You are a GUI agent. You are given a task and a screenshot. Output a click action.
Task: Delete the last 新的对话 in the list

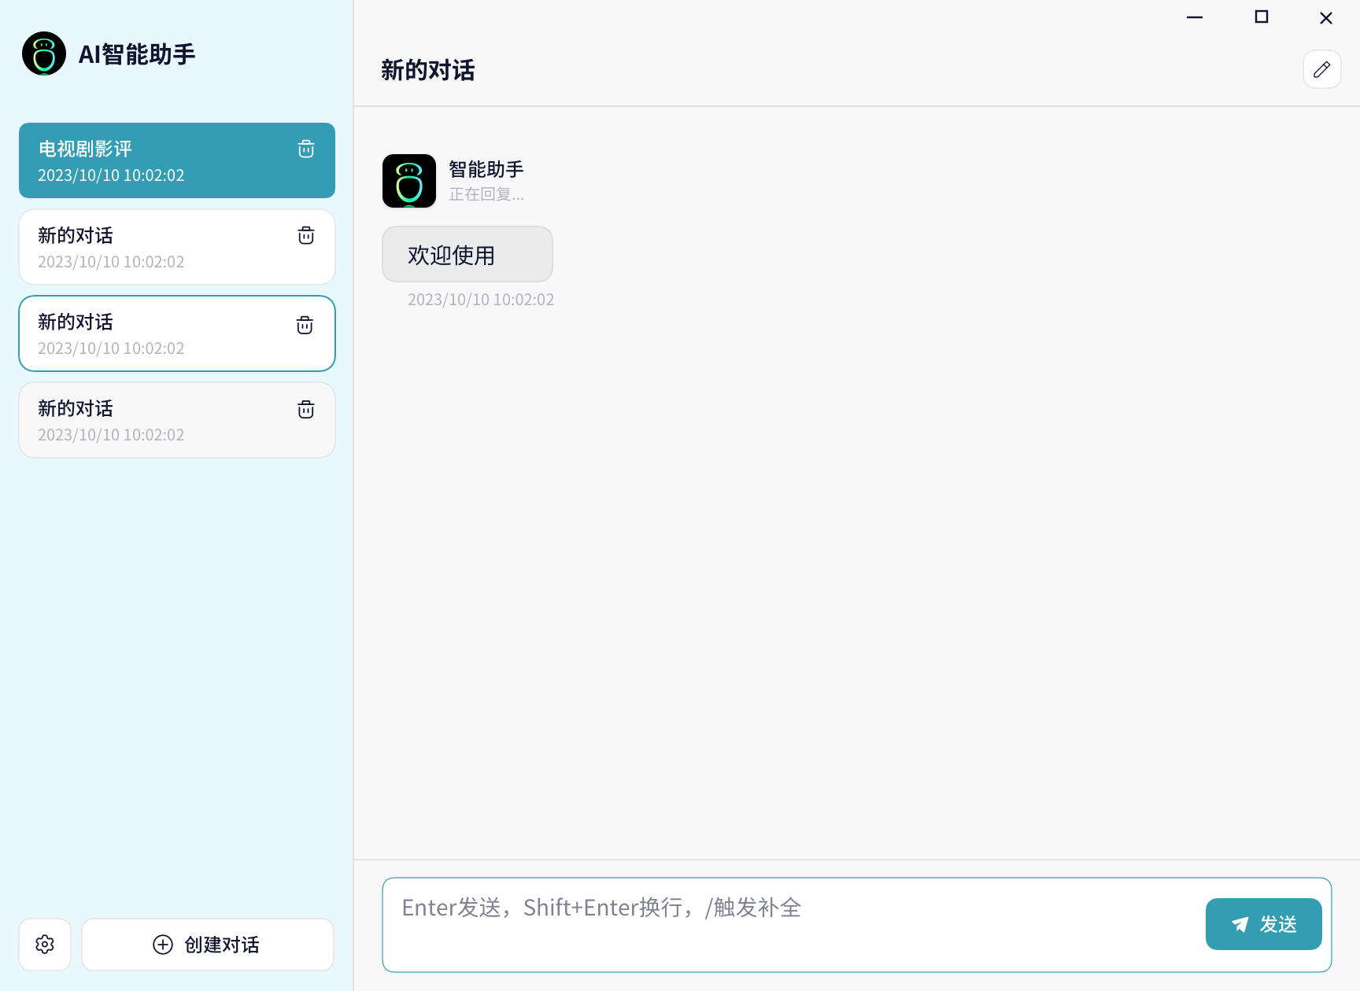tap(306, 409)
